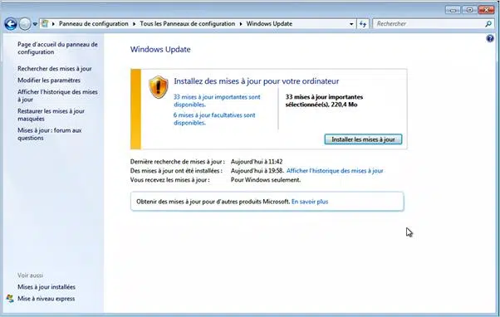Screen dimensions: 500x317
Task: Click the Windows flag icon beside Mise à niveau express
Action: (10, 299)
